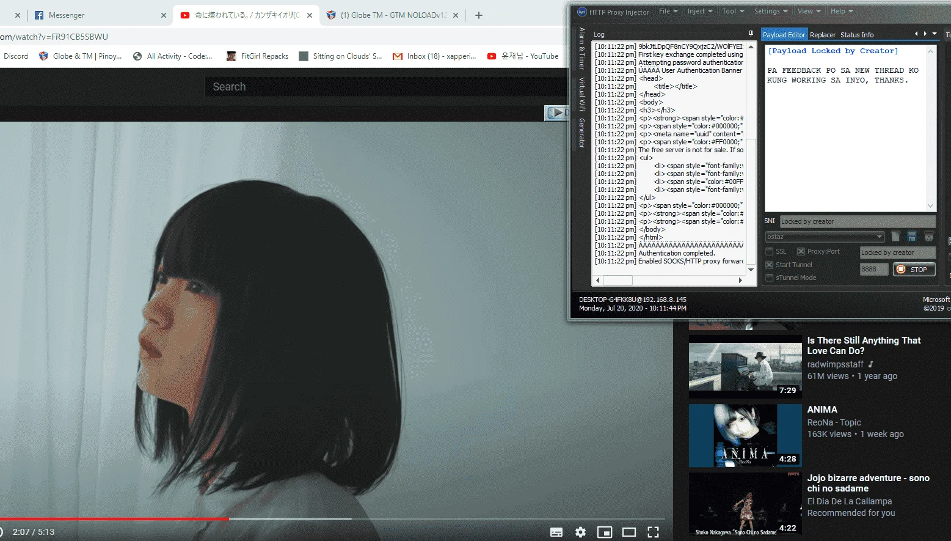This screenshot has height=541, width=951.
Task: Close the Globe TM - GTM NOLOAD tab
Action: click(456, 15)
